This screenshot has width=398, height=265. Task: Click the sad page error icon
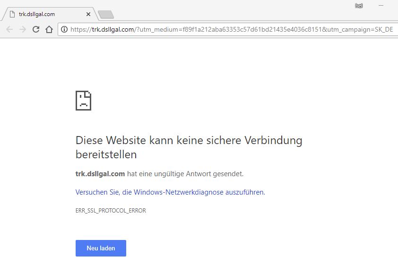pyautogui.click(x=83, y=101)
